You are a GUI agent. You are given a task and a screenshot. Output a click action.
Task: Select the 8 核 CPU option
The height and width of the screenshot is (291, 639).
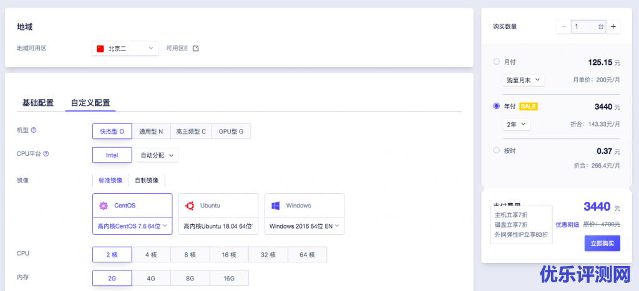coord(190,254)
